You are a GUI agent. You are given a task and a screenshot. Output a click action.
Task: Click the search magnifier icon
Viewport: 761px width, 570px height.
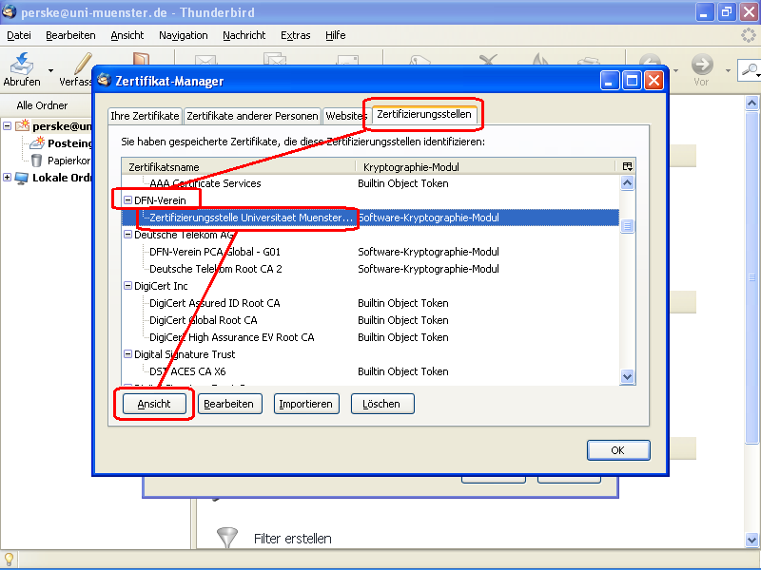[751, 70]
